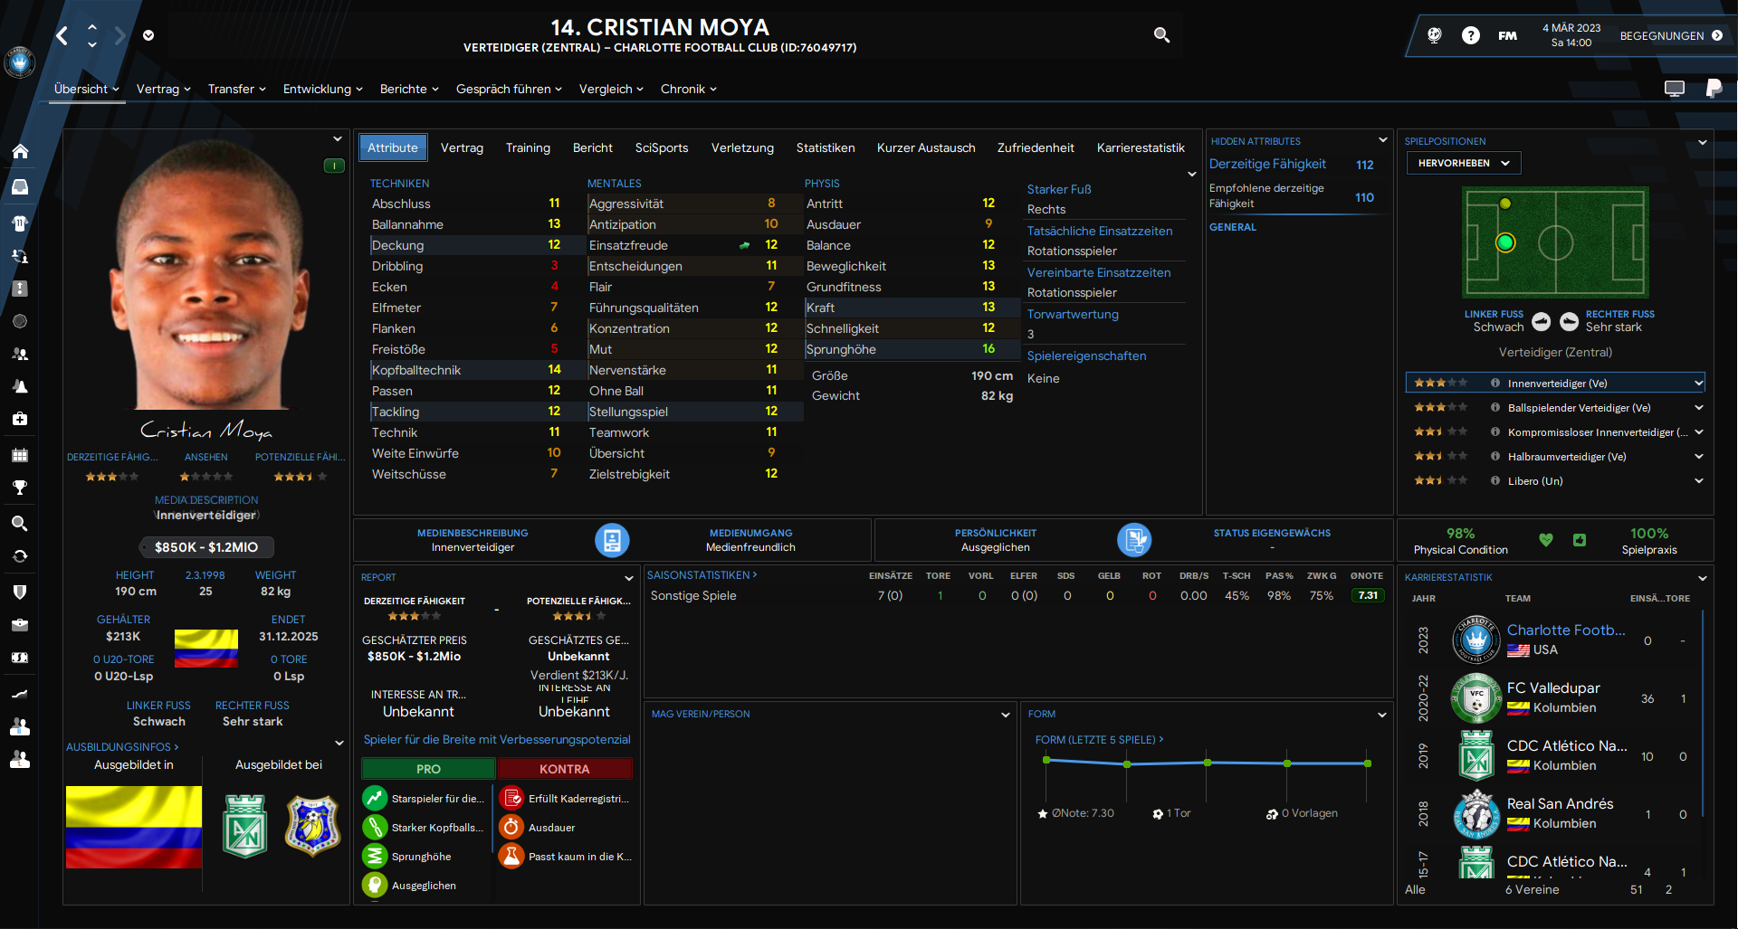
Task: Go back with the left arrow
Action: click(62, 35)
